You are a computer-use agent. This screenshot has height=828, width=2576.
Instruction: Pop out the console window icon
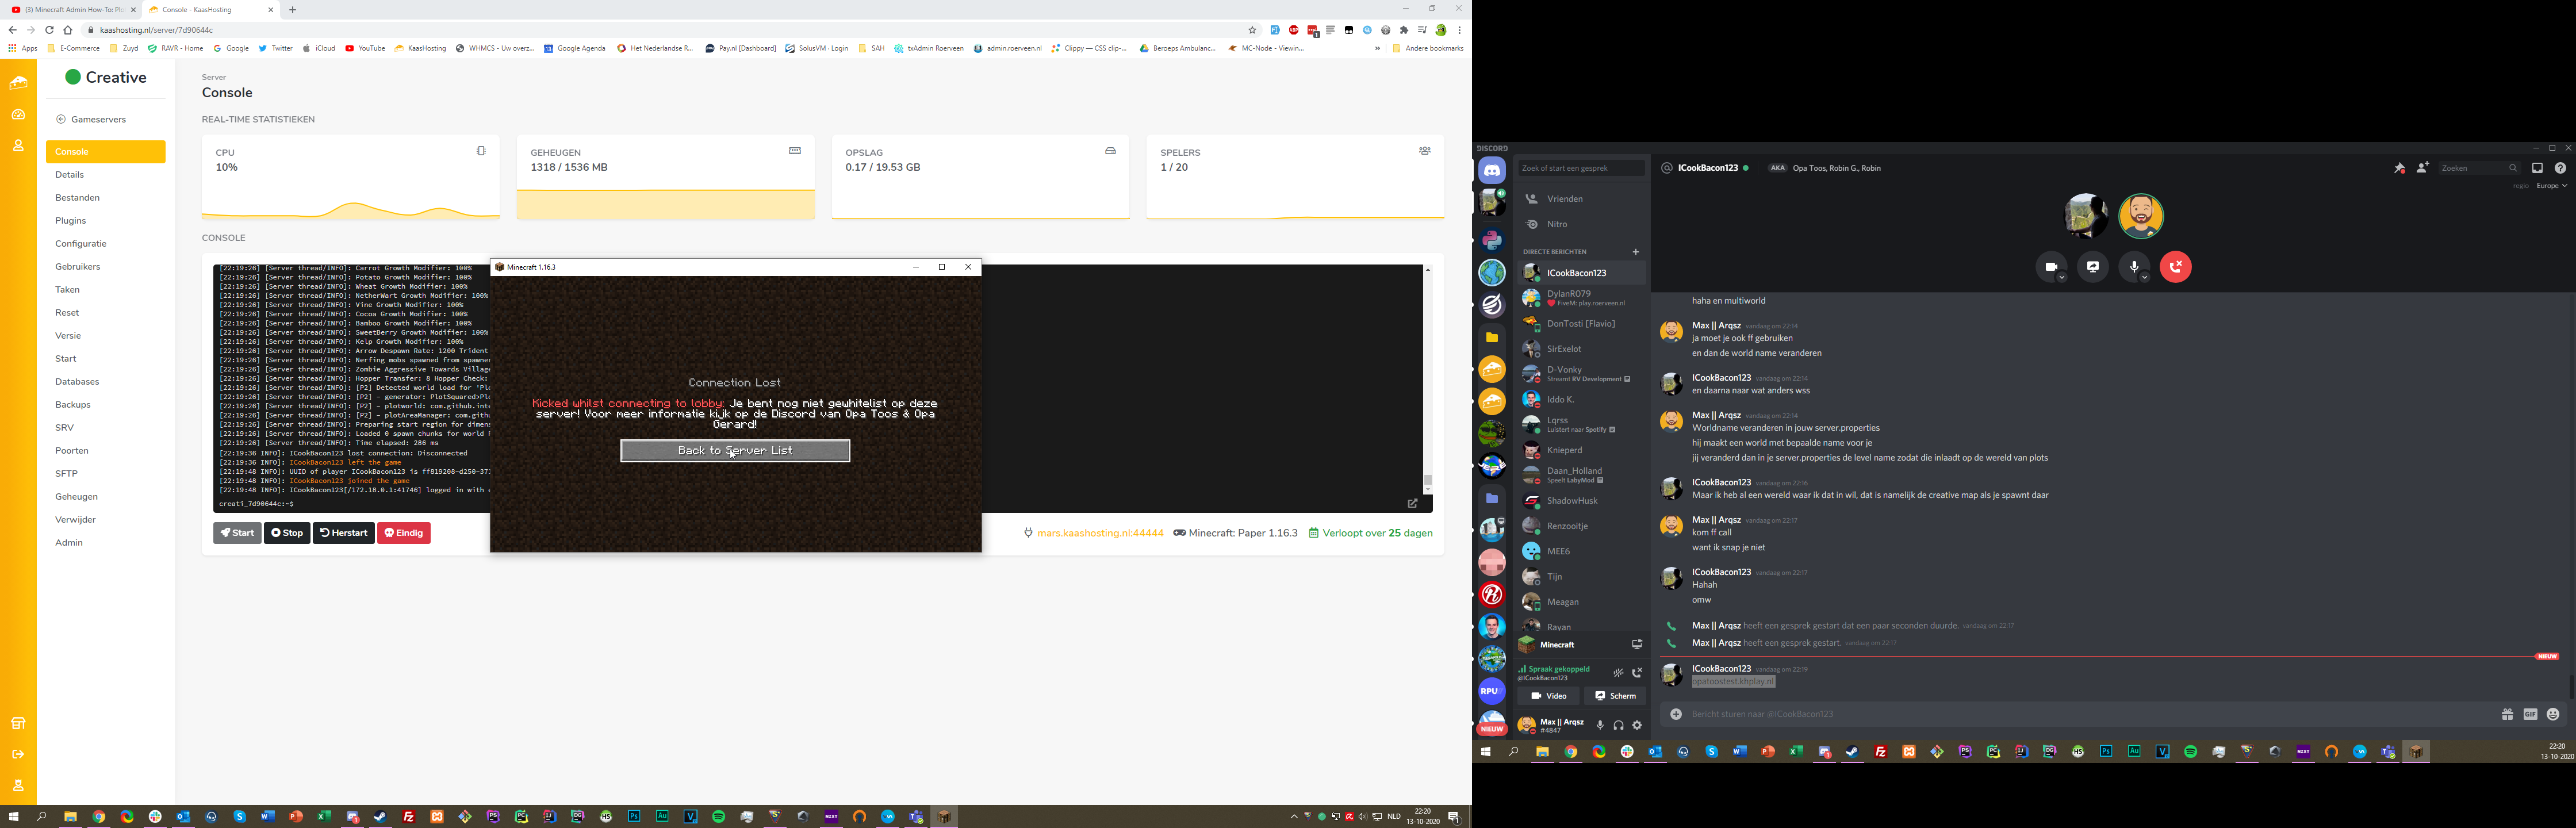click(x=1412, y=503)
